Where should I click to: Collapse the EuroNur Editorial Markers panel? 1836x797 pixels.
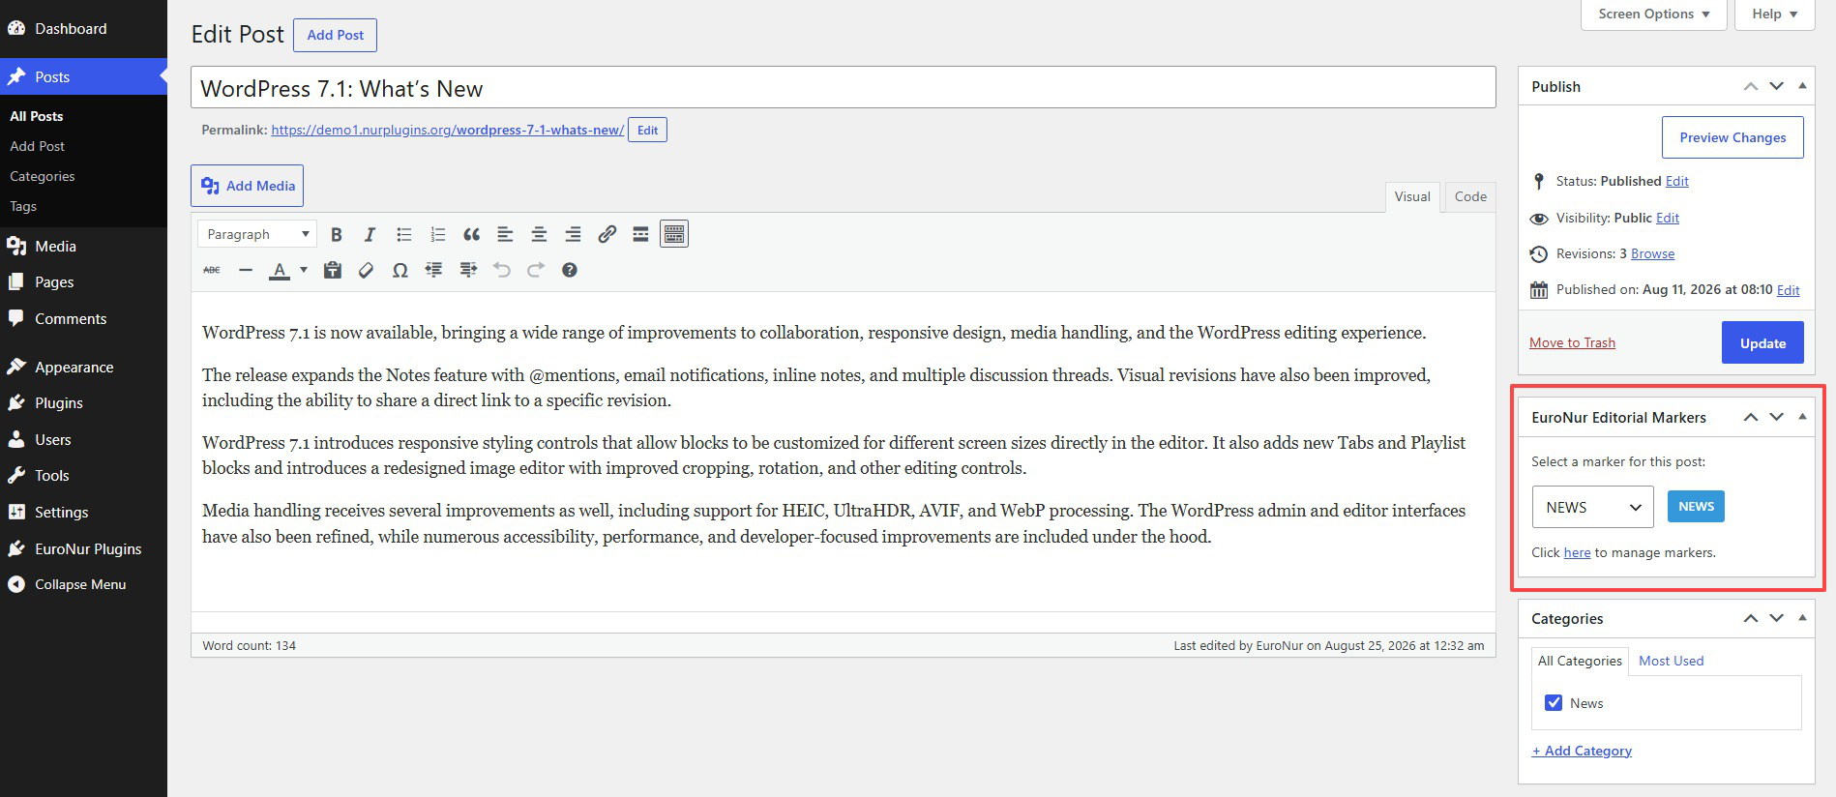[1802, 417]
